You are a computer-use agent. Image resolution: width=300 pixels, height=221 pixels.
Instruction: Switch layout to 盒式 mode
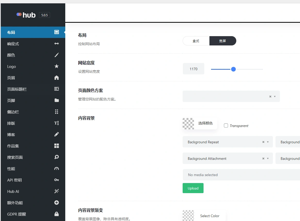click(196, 41)
